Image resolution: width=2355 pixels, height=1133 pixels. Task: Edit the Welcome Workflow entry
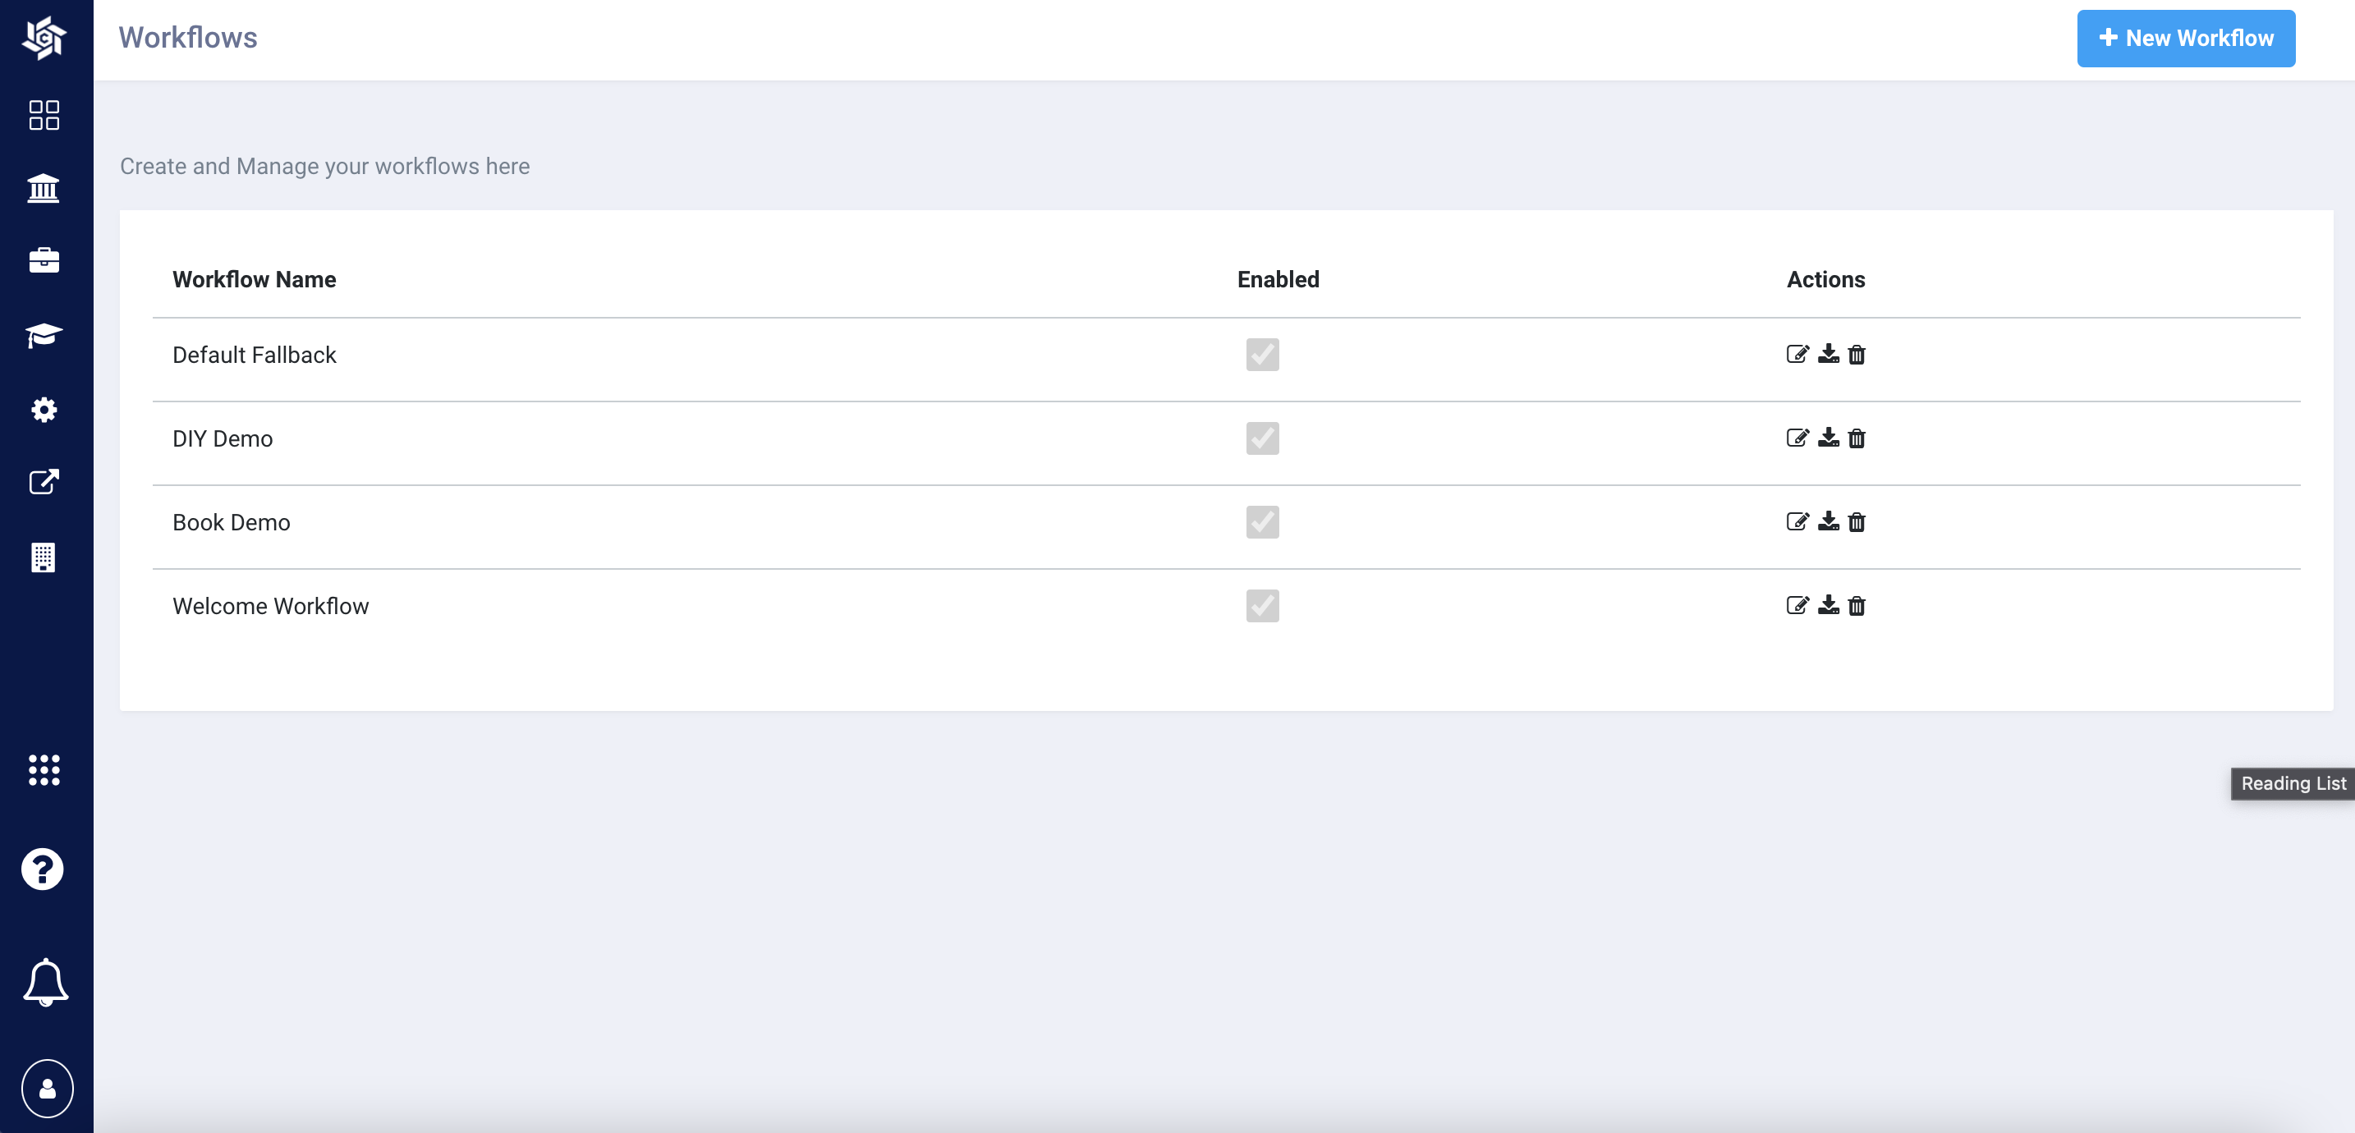click(x=1797, y=606)
